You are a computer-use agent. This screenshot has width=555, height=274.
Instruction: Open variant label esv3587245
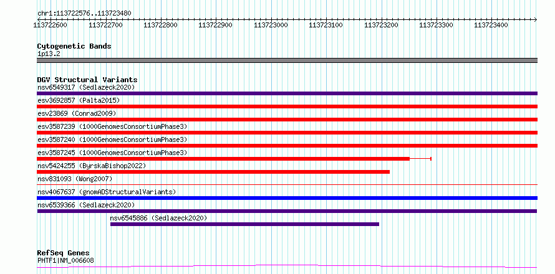(112, 153)
